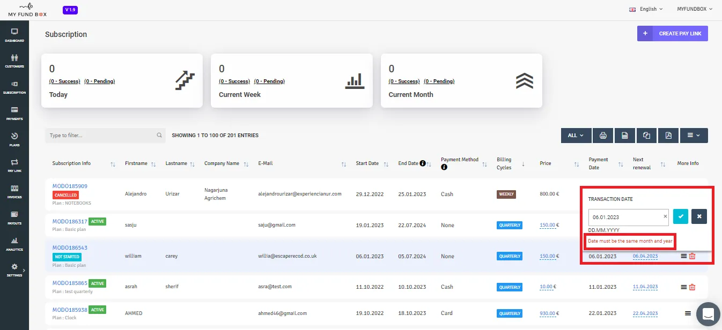The image size is (722, 330).
Task: Delete the asrah sherif subscription
Action: click(692, 287)
